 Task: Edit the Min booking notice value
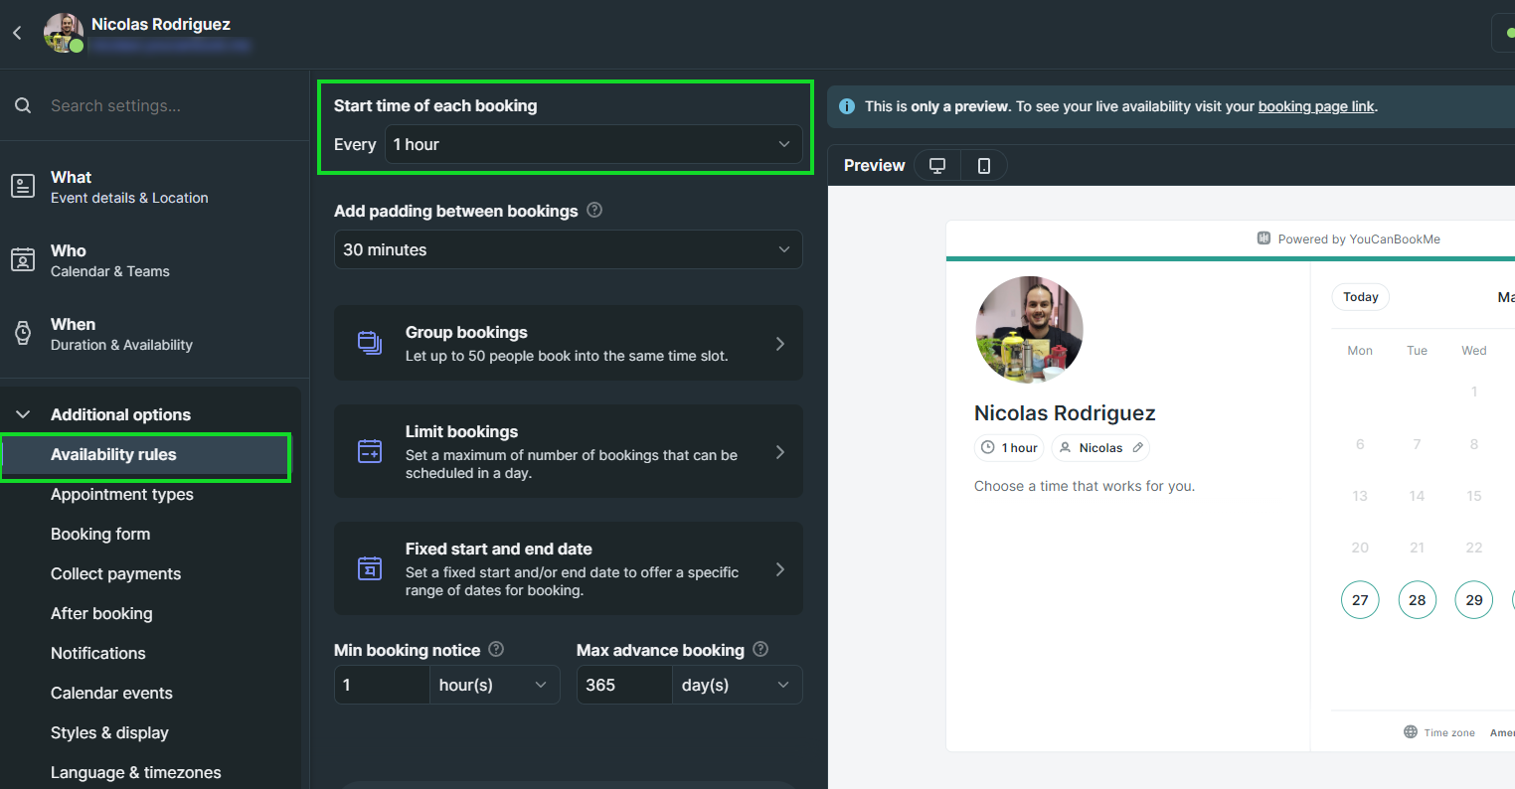click(382, 685)
